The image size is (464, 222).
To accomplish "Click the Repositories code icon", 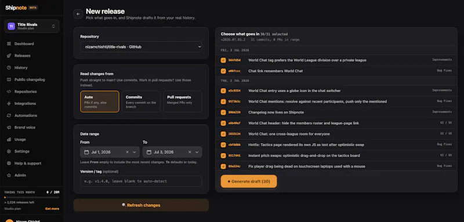I will tap(9, 92).
